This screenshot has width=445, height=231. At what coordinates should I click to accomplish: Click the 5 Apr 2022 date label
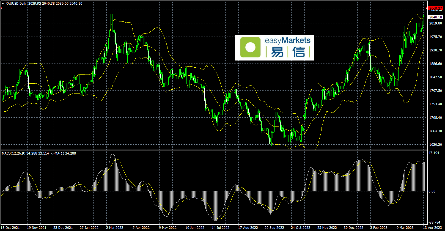pyautogui.click(x=141, y=228)
